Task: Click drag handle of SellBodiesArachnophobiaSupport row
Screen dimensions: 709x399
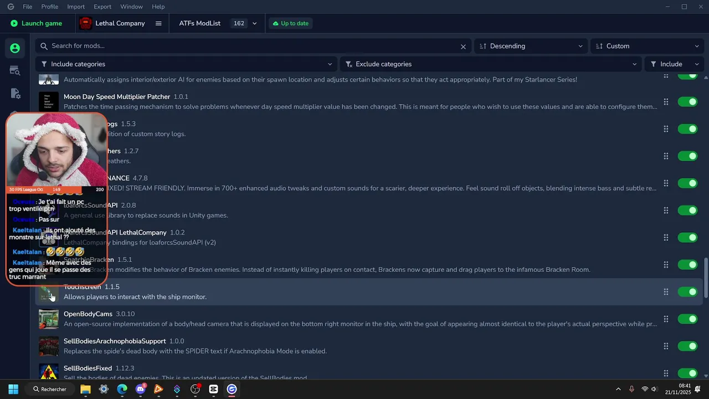Action: (666, 346)
